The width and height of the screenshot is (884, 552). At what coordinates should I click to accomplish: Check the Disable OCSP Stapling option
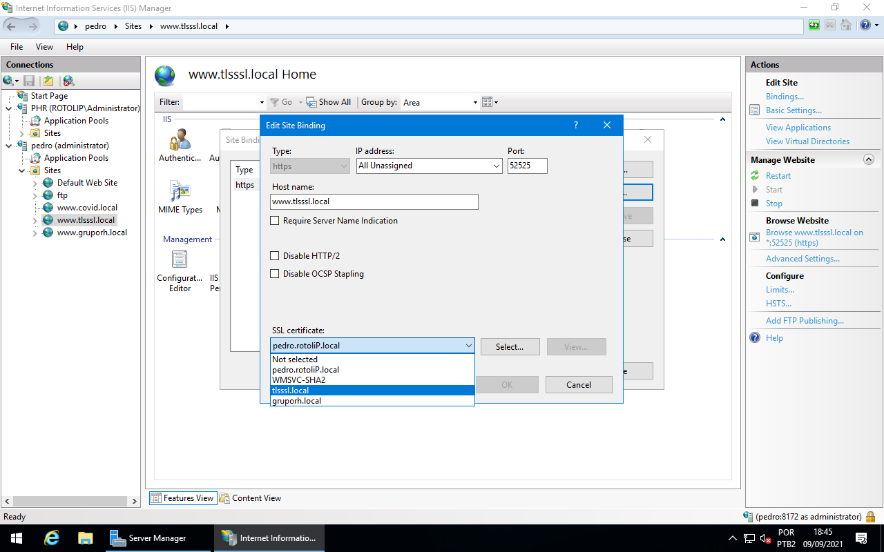coord(274,273)
